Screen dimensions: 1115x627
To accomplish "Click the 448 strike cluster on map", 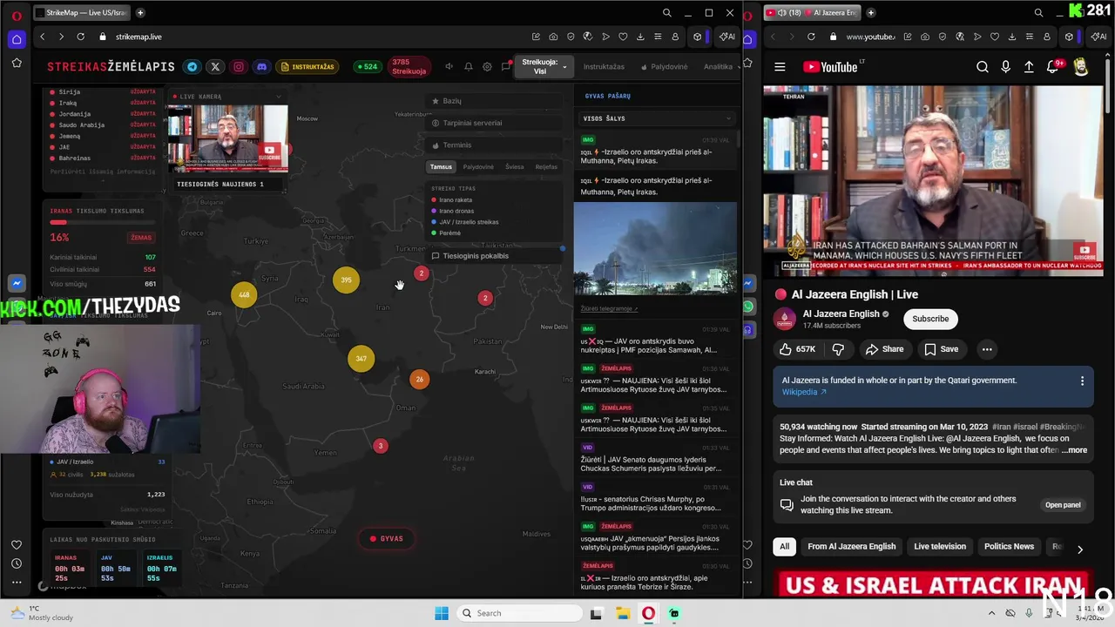I will point(244,295).
